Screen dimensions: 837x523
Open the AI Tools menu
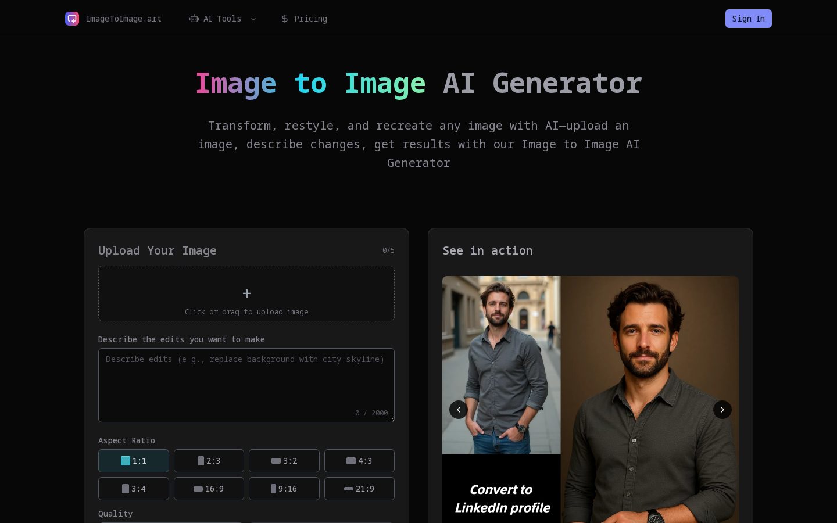tap(223, 19)
